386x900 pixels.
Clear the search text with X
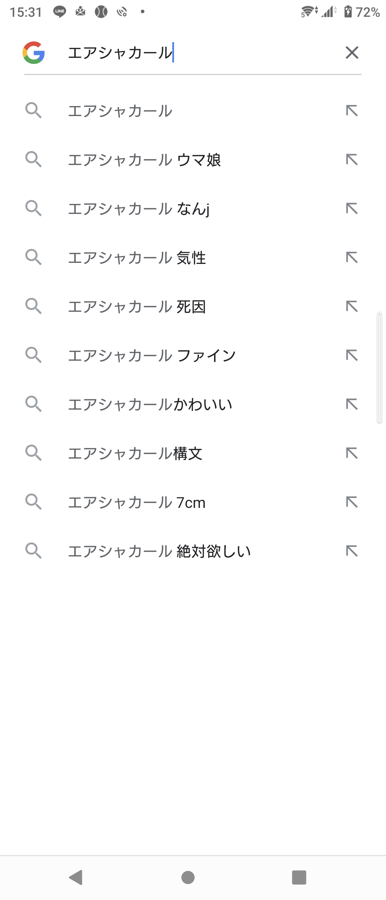(x=352, y=53)
